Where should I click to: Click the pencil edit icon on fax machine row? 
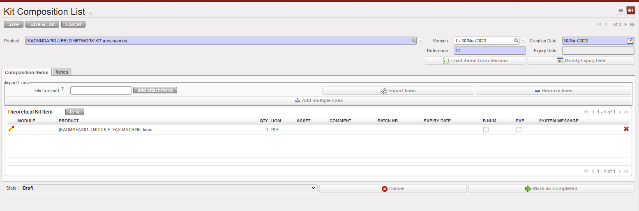12,129
